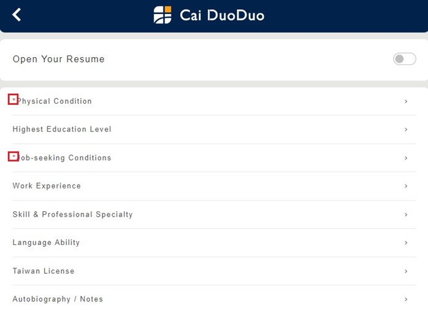The width and height of the screenshot is (428, 310).
Task: Click the Language Ability chevron arrow
Action: (406, 242)
